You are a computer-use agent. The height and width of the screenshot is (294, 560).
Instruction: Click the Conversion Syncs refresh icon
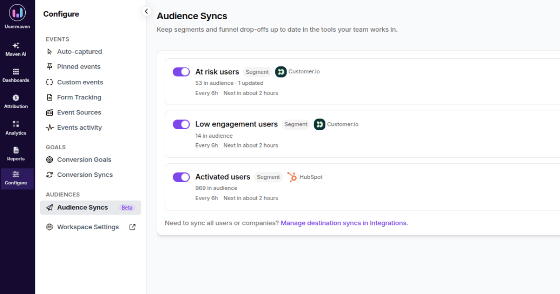[49, 175]
